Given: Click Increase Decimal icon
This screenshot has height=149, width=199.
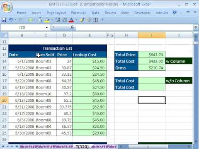Looking at the screenshot, I should pyautogui.click(x=58, y=20).
